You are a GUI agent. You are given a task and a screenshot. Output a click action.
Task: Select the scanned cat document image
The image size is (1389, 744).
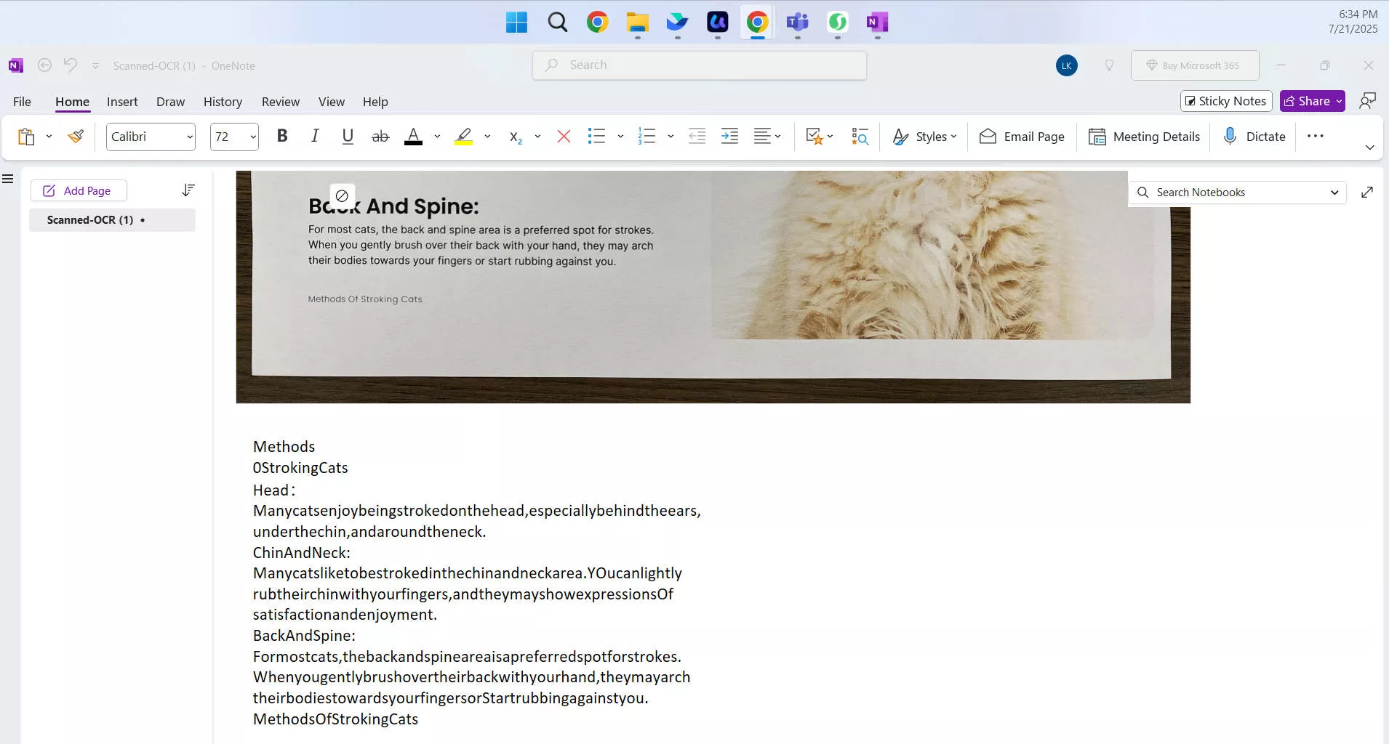click(x=713, y=287)
